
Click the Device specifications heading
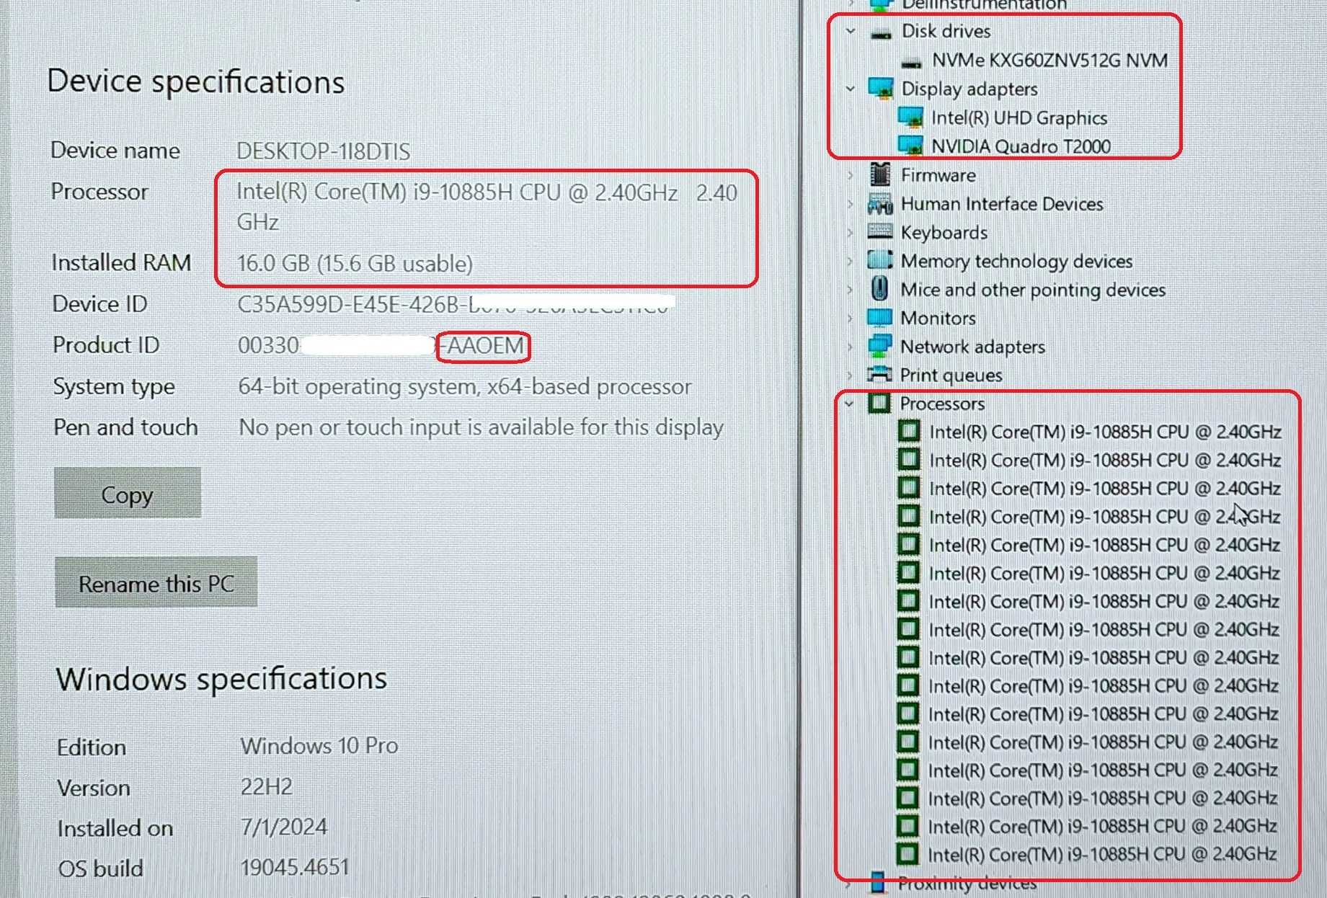pos(195,81)
